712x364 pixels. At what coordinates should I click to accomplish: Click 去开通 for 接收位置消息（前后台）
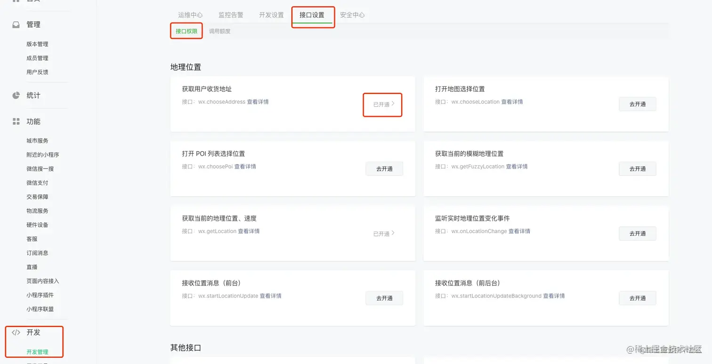coord(638,298)
